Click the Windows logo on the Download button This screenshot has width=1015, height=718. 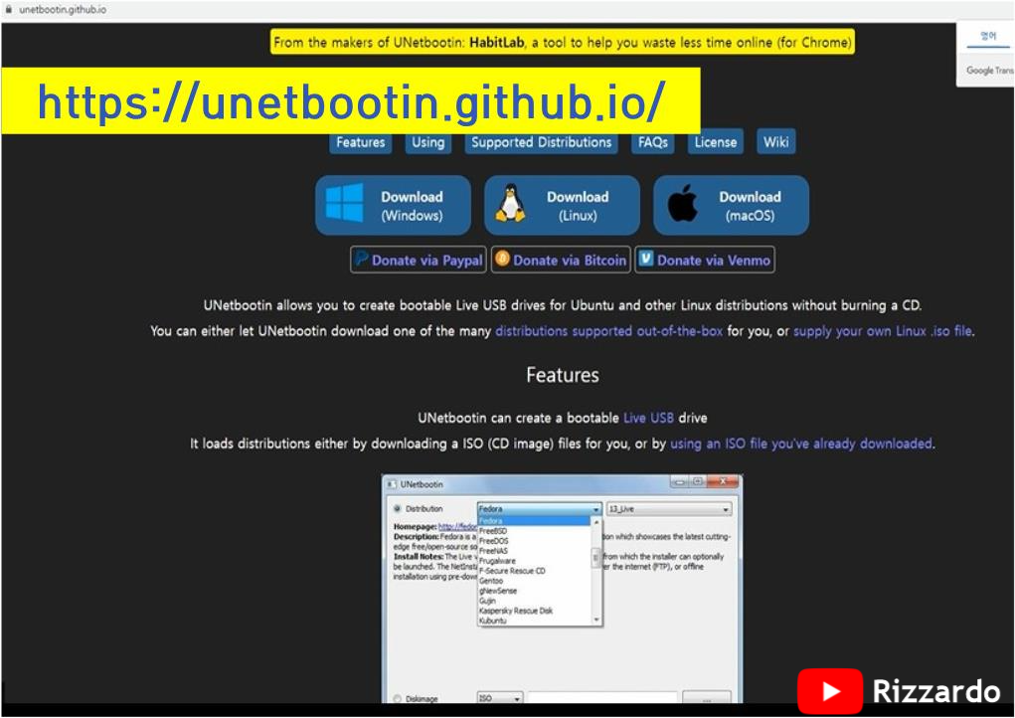344,203
